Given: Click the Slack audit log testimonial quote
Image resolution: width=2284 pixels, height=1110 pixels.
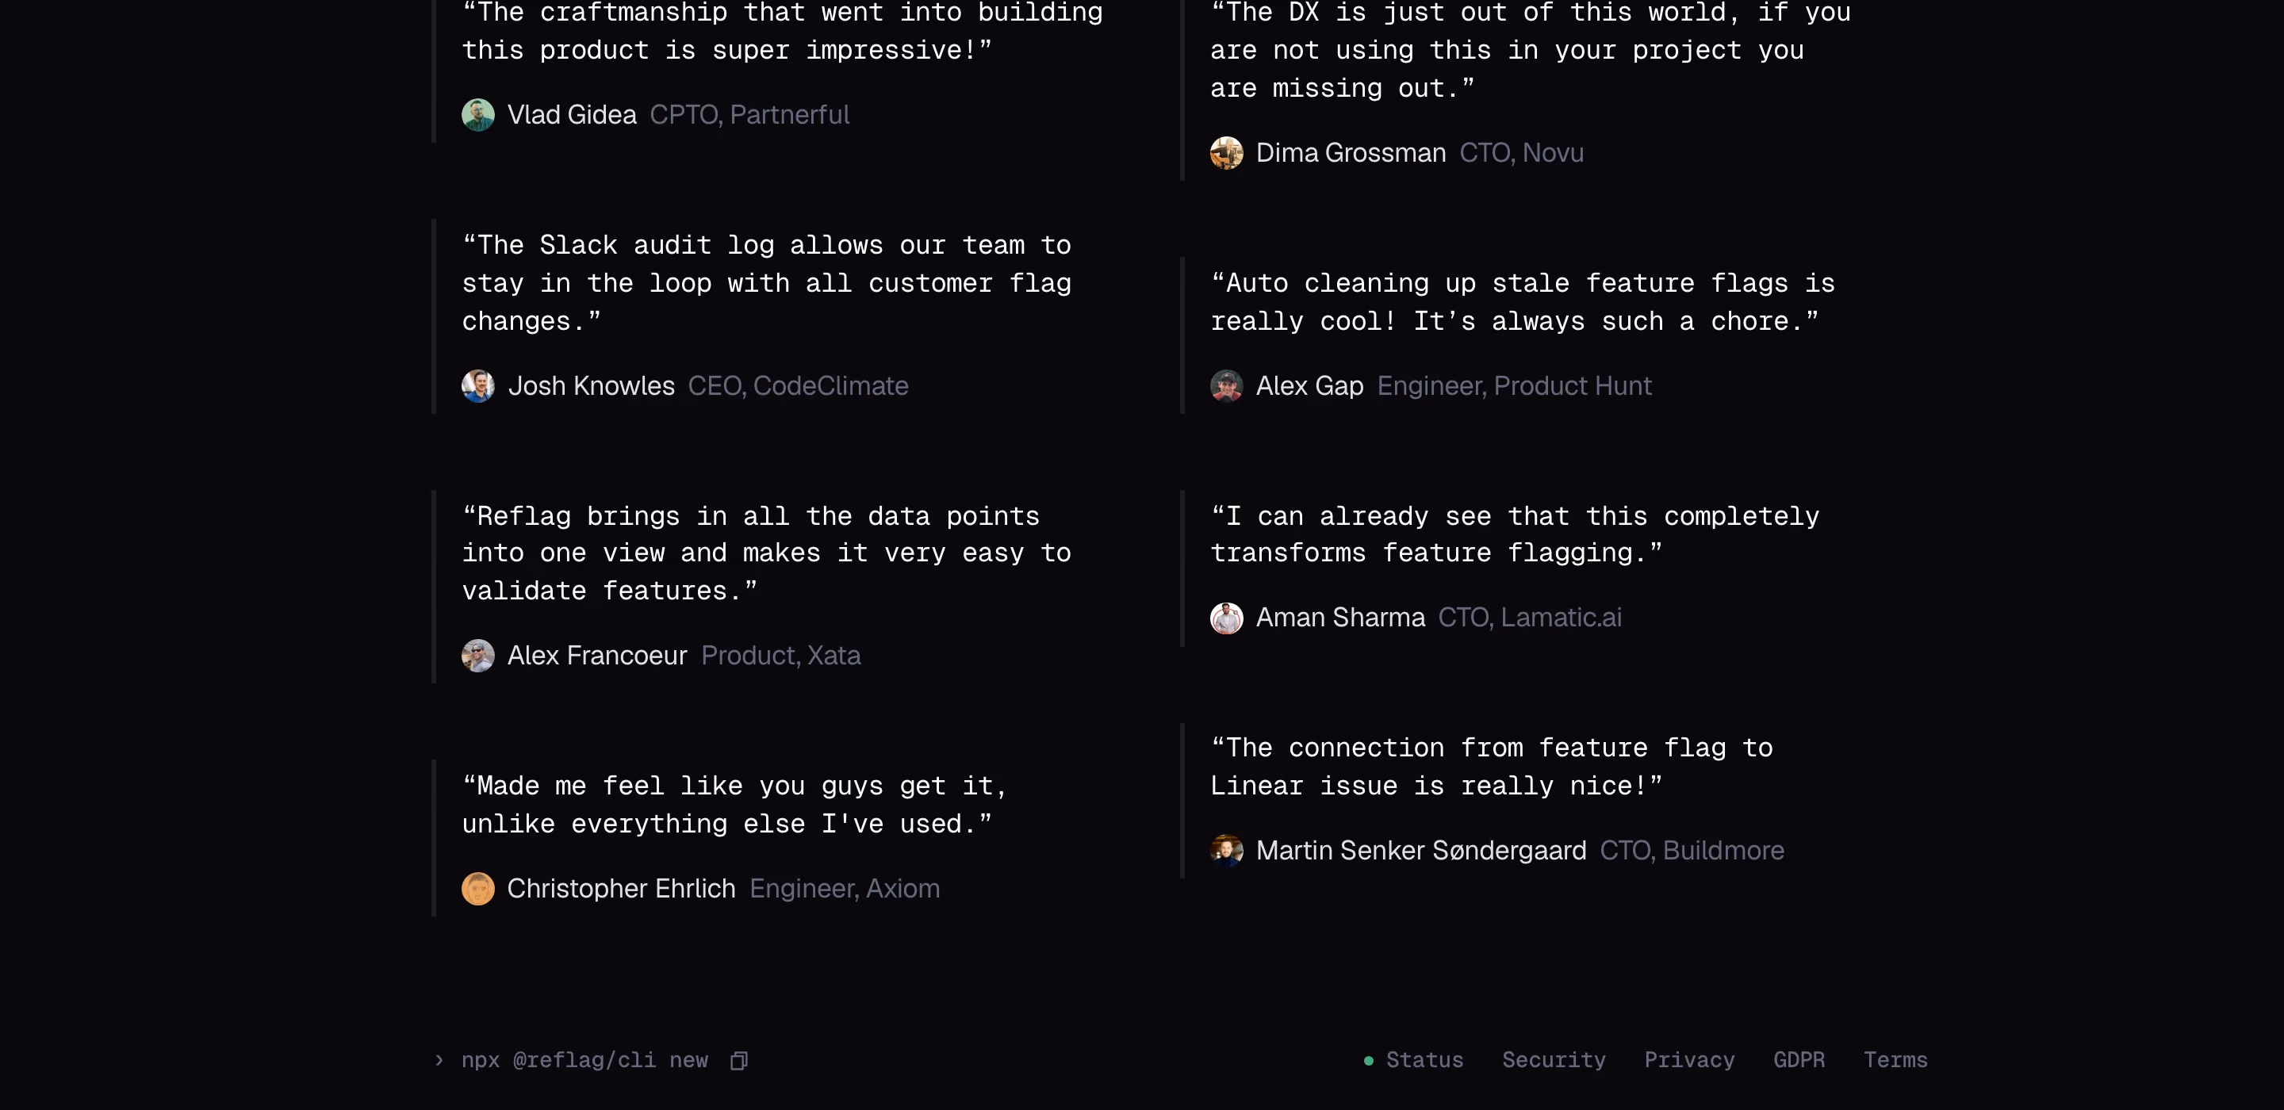Looking at the screenshot, I should click(766, 284).
